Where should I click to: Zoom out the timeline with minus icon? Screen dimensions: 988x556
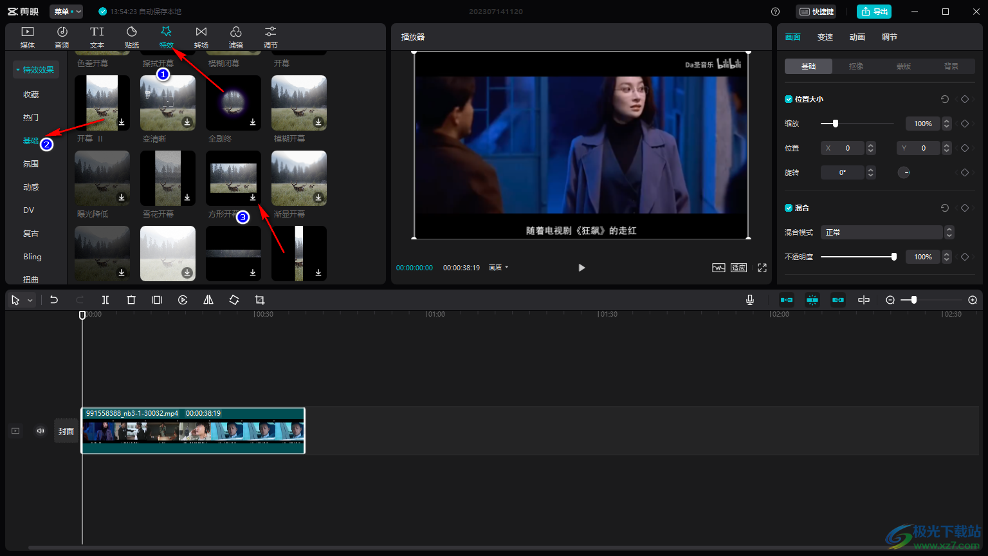[890, 300]
